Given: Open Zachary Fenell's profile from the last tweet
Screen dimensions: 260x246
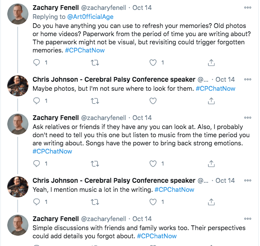Looking at the screenshot, I should click(x=55, y=218).
